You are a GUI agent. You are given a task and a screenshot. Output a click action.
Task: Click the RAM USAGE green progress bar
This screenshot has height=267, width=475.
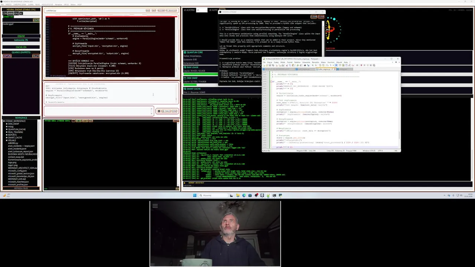coord(201,74)
